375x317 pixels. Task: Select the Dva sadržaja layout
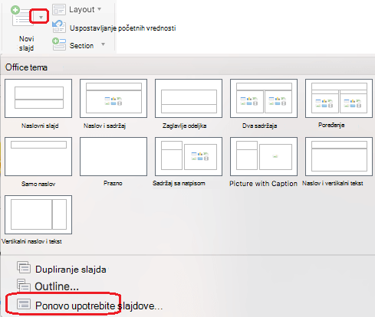coord(264,98)
